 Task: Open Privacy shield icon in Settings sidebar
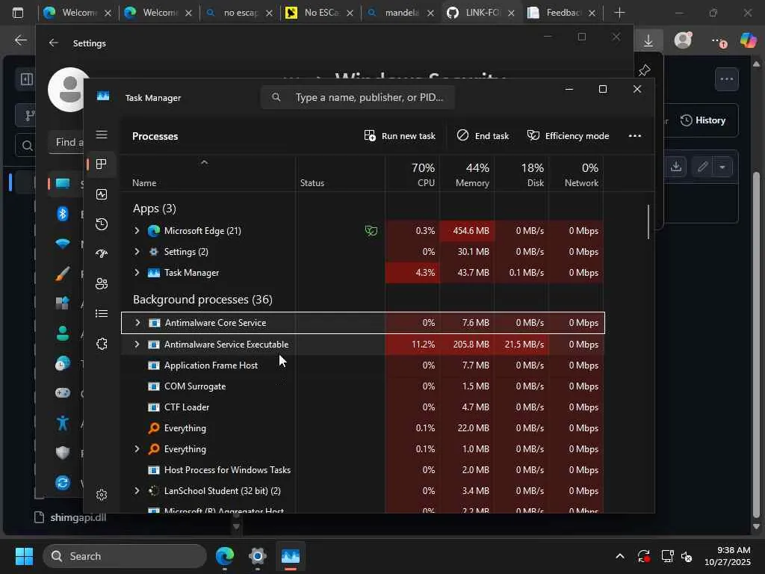[63, 452]
